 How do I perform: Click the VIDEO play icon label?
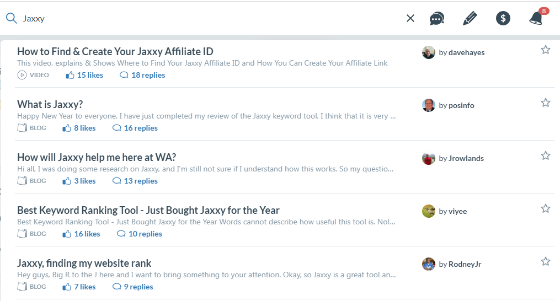point(33,75)
